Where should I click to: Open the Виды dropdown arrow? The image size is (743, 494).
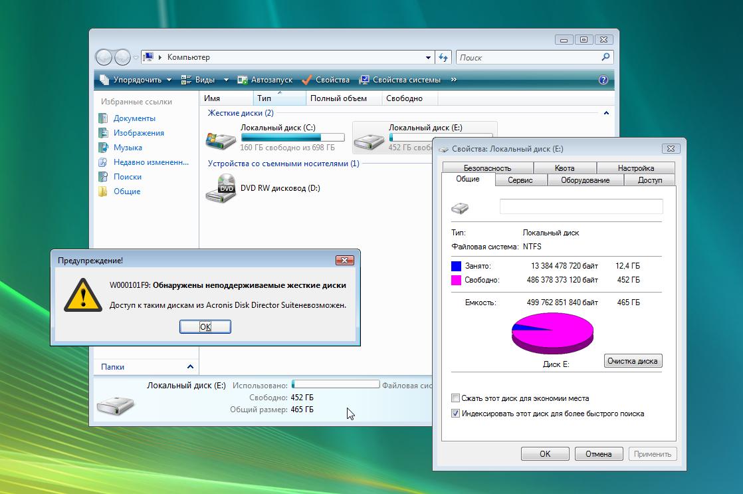pos(226,80)
